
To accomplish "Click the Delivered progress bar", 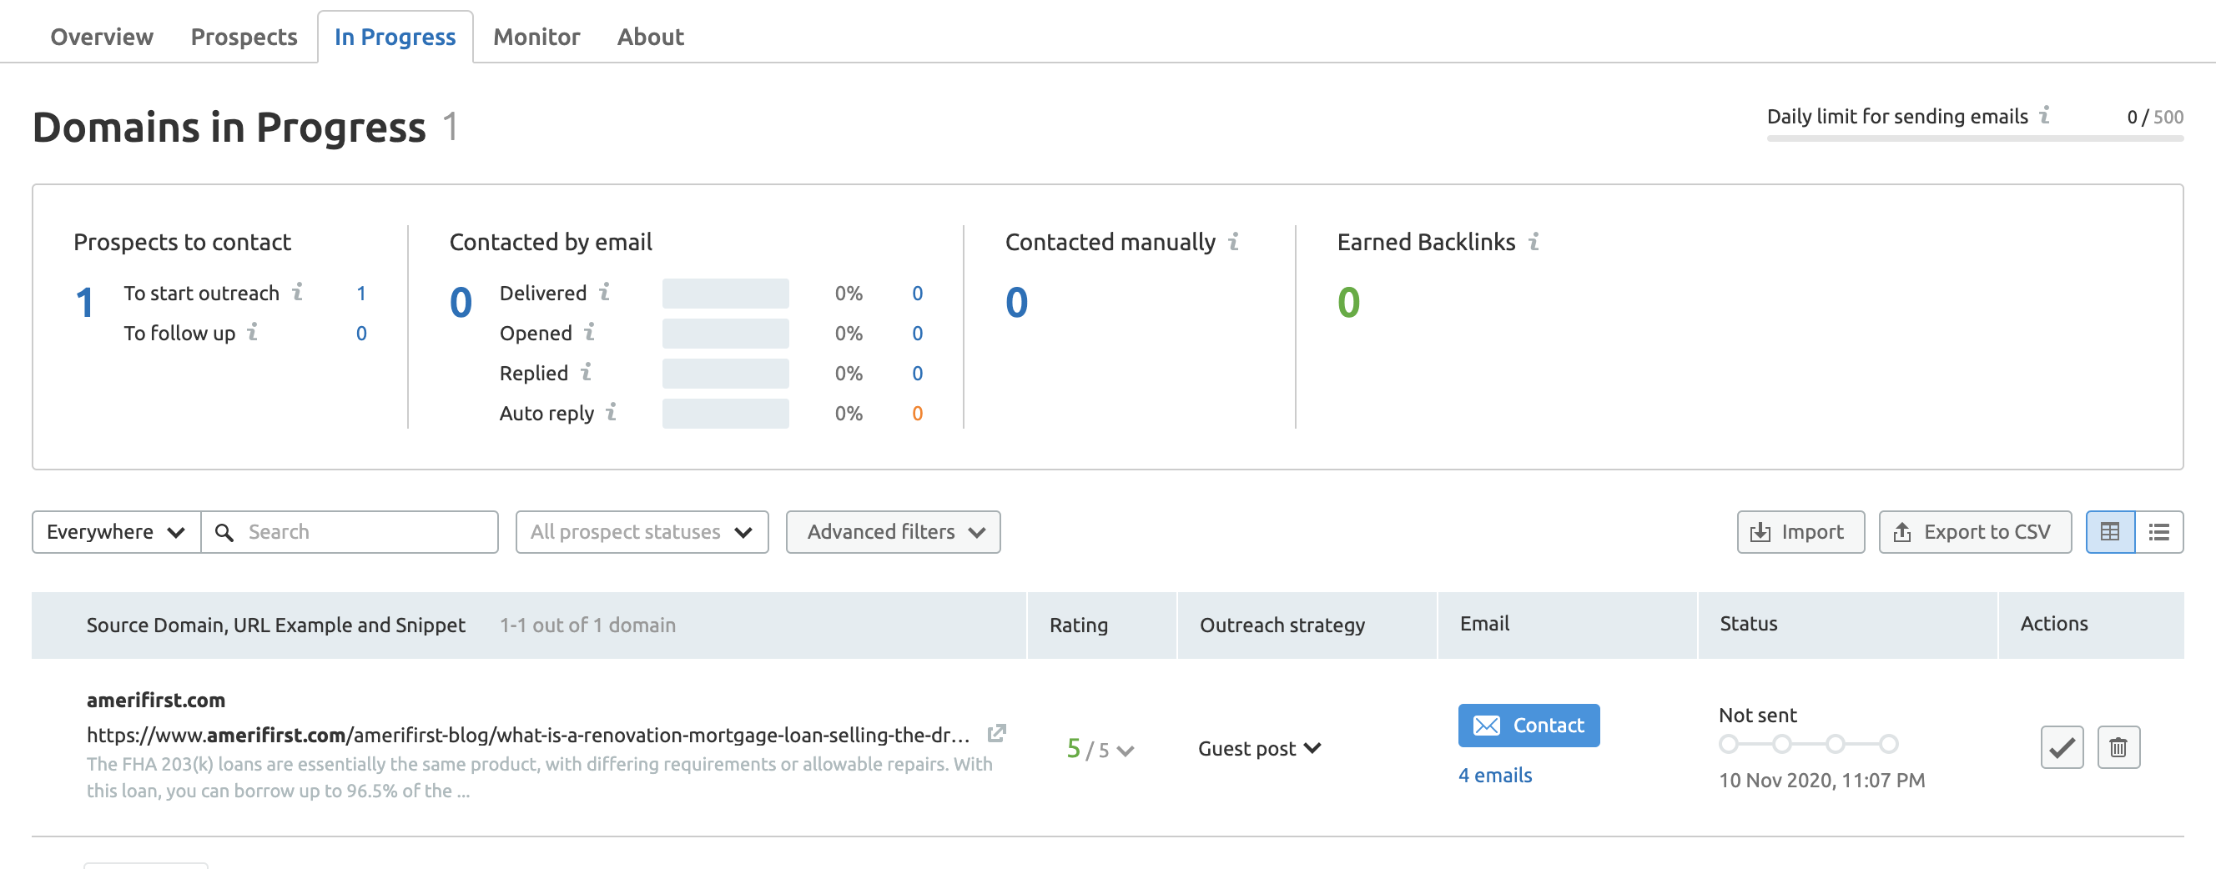I will click(x=725, y=293).
